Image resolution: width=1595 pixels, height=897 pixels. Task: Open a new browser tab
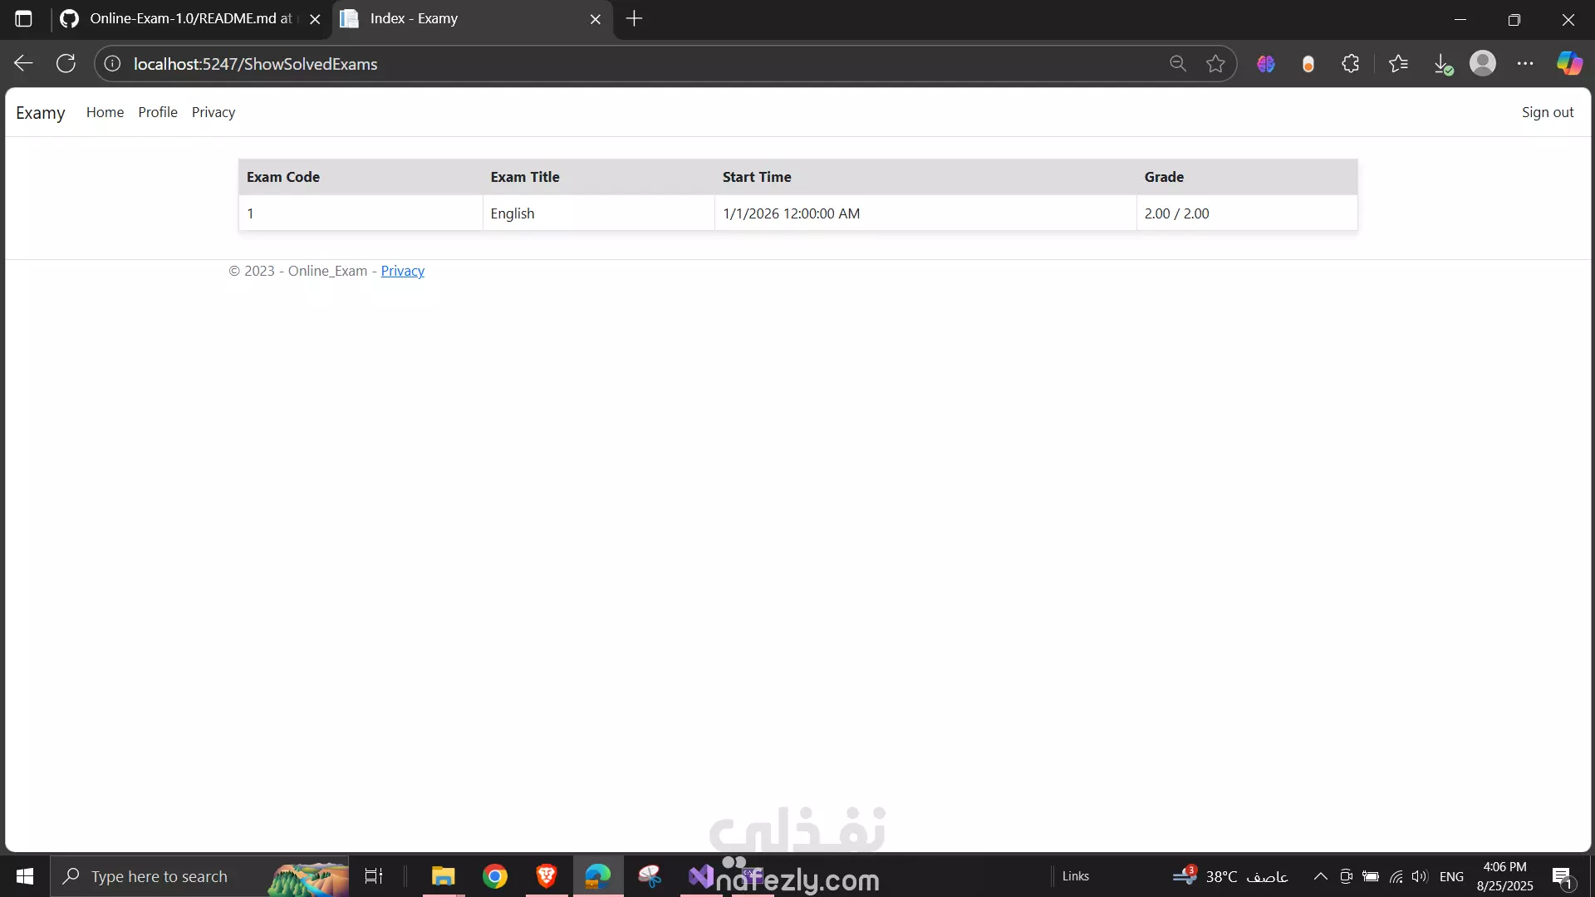(634, 18)
